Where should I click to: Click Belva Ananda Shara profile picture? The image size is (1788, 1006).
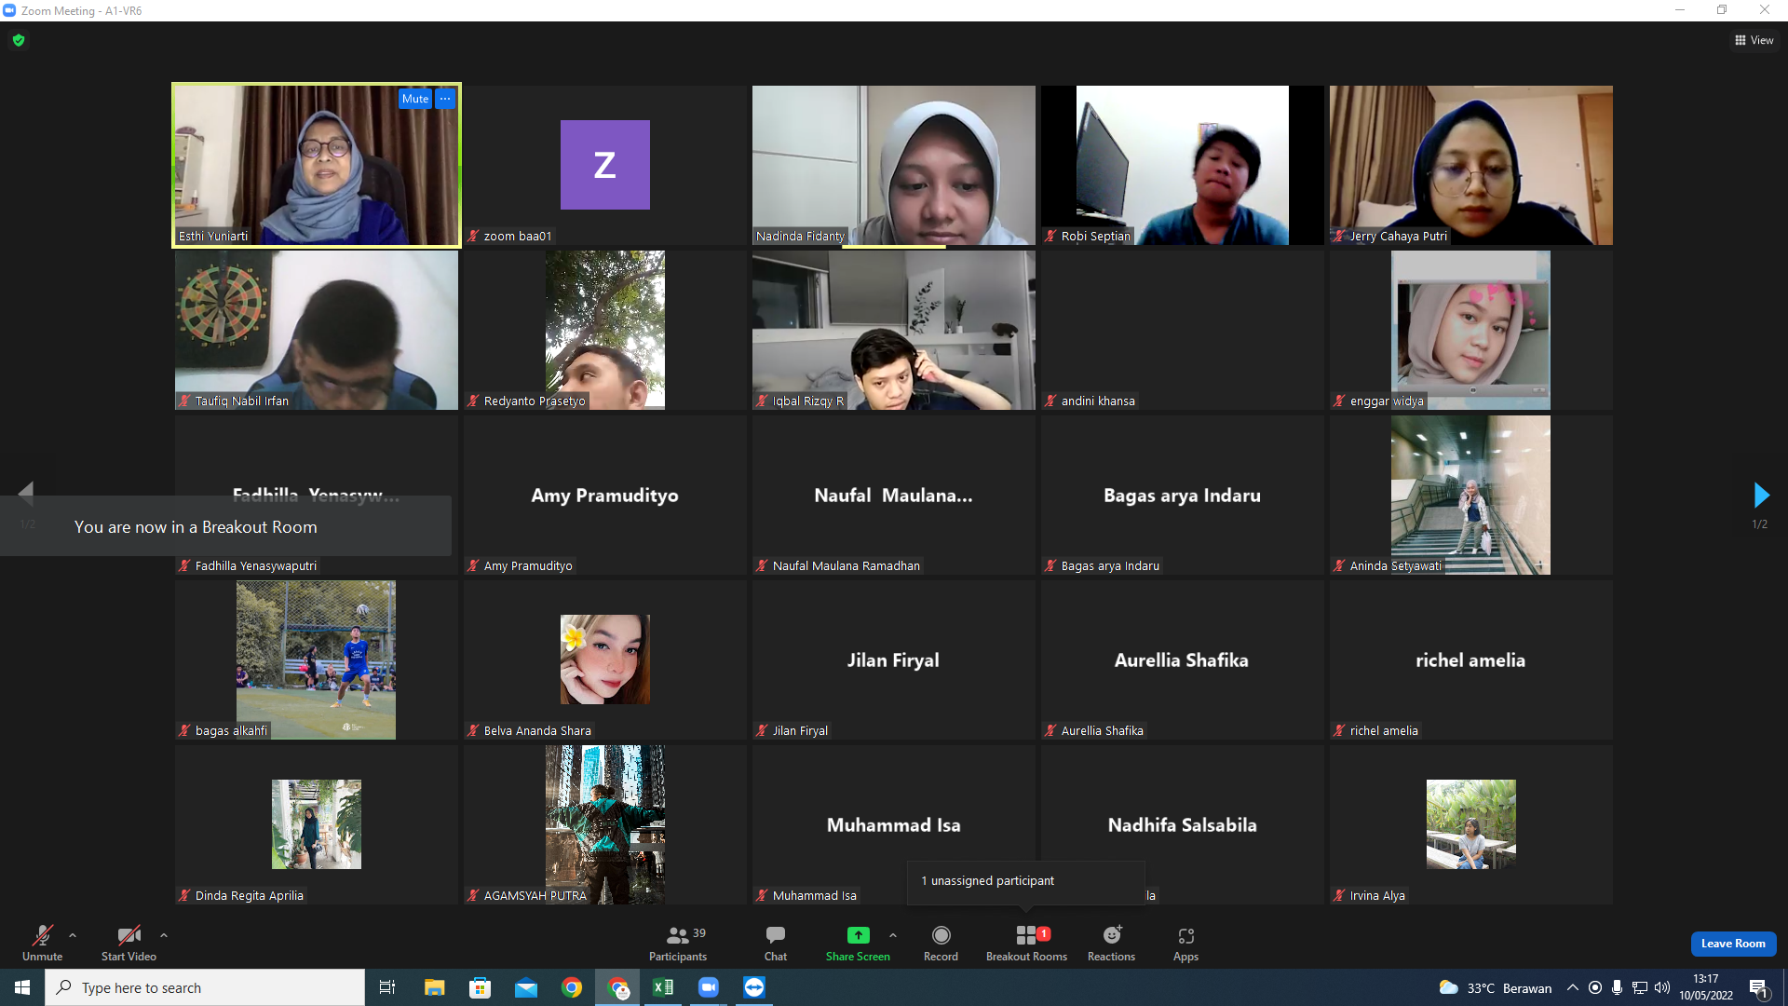605,659
